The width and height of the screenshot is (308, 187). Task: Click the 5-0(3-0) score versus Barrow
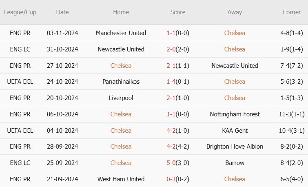pos(178,163)
